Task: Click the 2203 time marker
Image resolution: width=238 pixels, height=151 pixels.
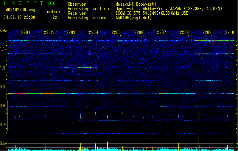Action: click(x=71, y=32)
